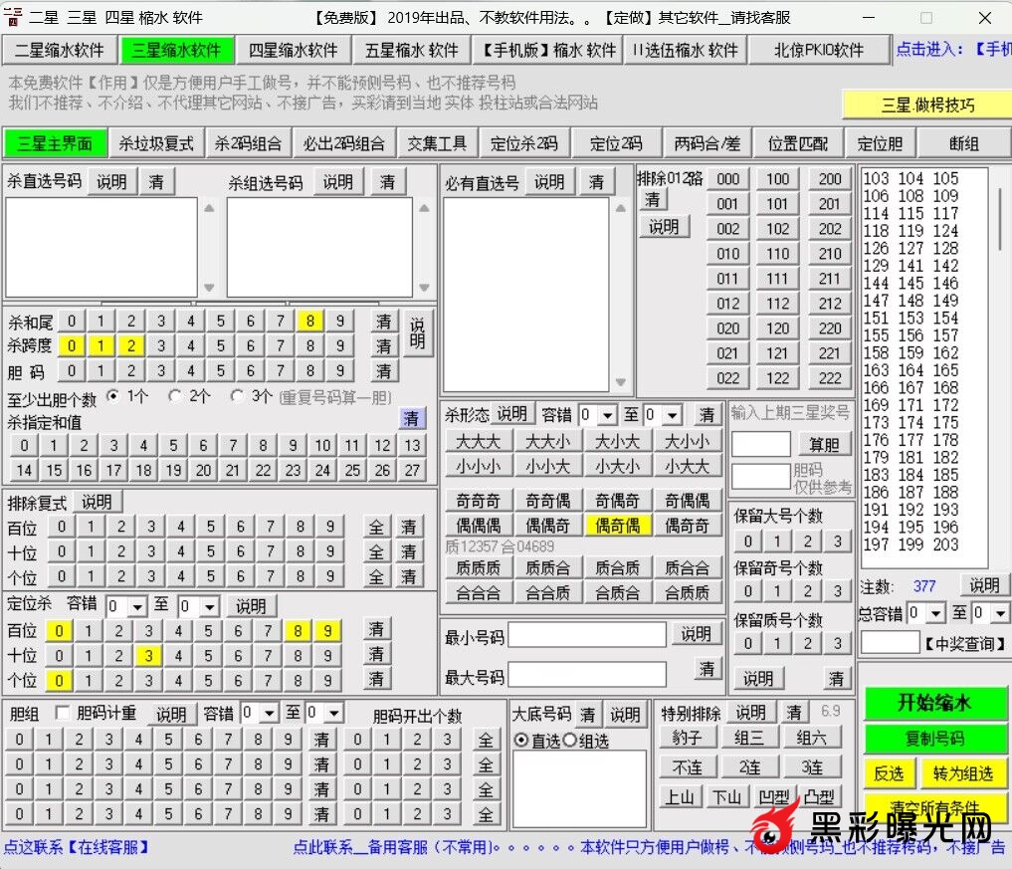1012x869 pixels.
Task: Click the 上山 pattern button
Action: tap(680, 796)
